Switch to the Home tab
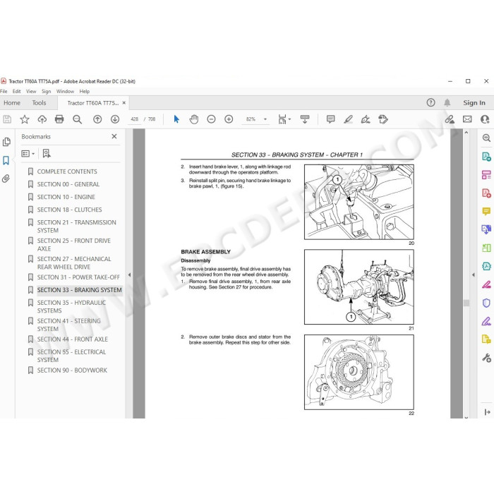This screenshot has width=494, height=494. tap(12, 103)
